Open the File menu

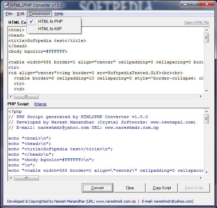(x=9, y=14)
